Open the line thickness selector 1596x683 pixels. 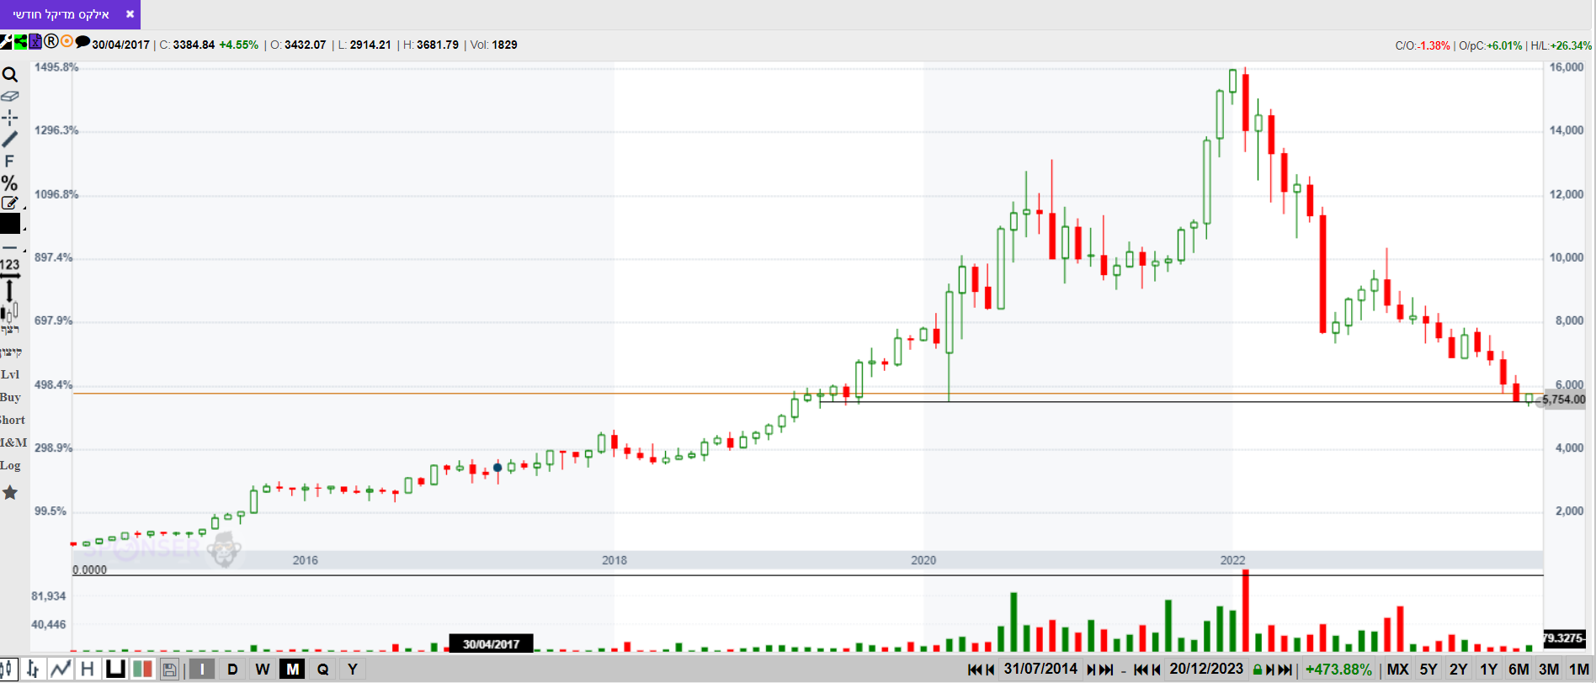click(10, 248)
